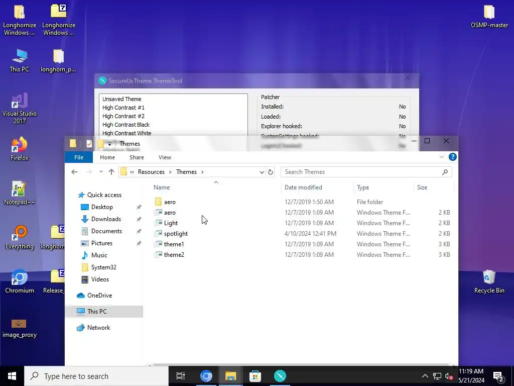This screenshot has width=514, height=386.
Task: Click the New folder icon in title bar
Action: [x=100, y=143]
